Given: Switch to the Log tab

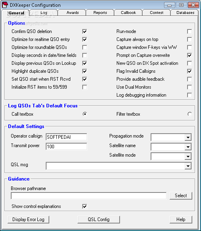Looking at the screenshot, I should coord(44,13).
